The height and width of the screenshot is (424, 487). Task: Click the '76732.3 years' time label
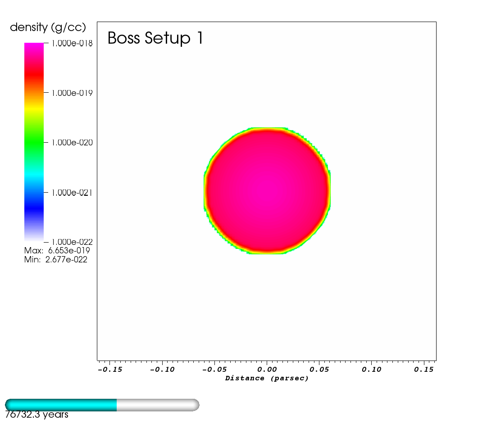[x=36, y=415]
